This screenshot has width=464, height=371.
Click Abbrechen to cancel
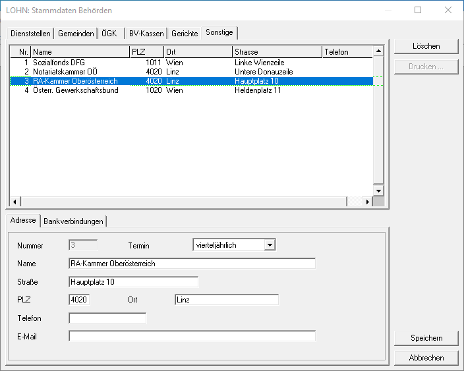(x=426, y=358)
